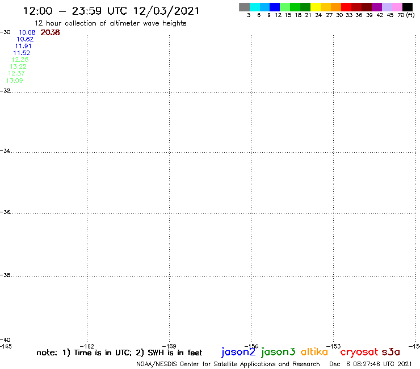Select the pure orange swatch in the legend
This screenshot has height=369, width=420.
pyautogui.click(x=336, y=7)
